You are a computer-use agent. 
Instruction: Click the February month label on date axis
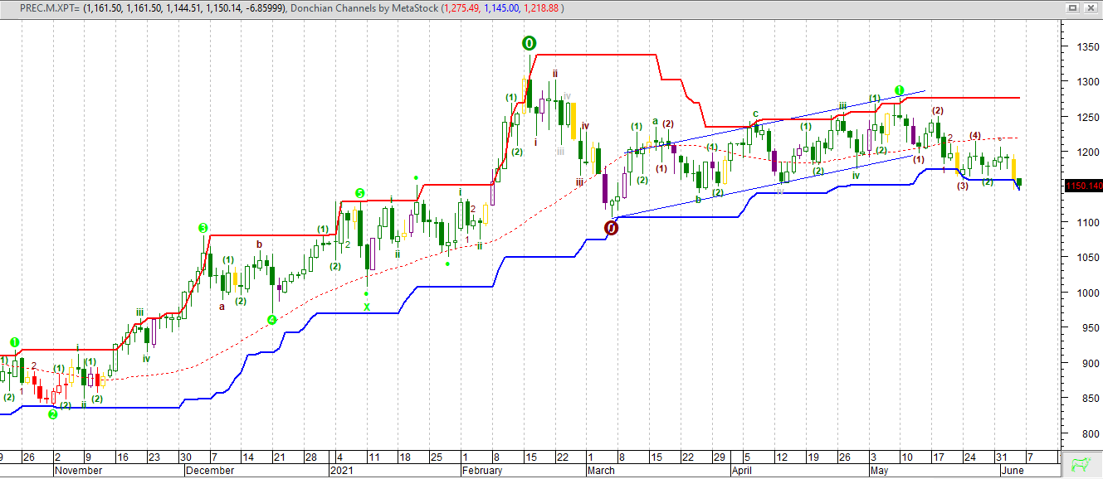coord(481,471)
